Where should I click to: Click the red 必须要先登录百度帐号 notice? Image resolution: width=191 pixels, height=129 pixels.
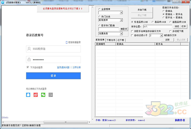[63, 9]
